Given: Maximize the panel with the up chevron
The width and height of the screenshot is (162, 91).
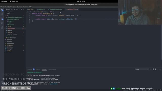Looking at the screenshot, I should click(x=158, y=69).
